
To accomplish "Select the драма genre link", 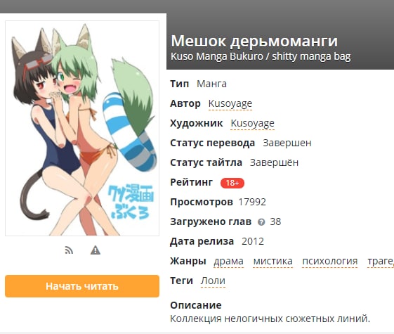I will pyautogui.click(x=228, y=261).
